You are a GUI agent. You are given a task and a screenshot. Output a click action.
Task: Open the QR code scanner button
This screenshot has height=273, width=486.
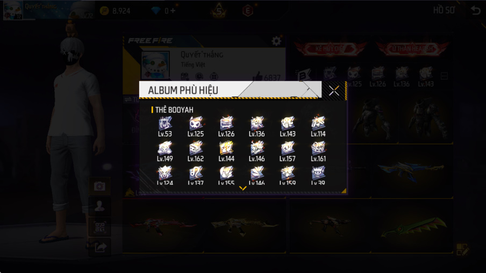tap(99, 227)
